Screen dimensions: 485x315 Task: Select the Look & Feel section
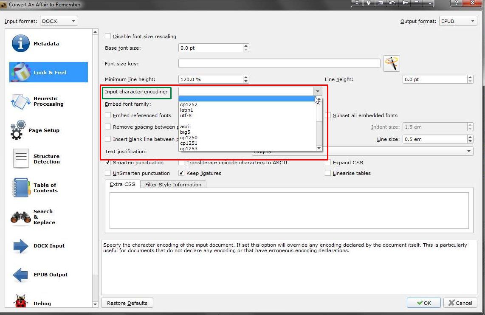coord(48,72)
